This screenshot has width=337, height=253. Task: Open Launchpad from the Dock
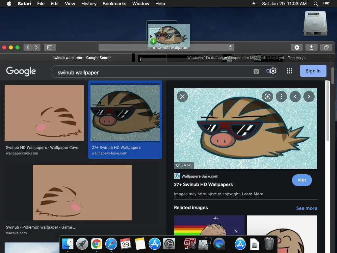(82, 244)
